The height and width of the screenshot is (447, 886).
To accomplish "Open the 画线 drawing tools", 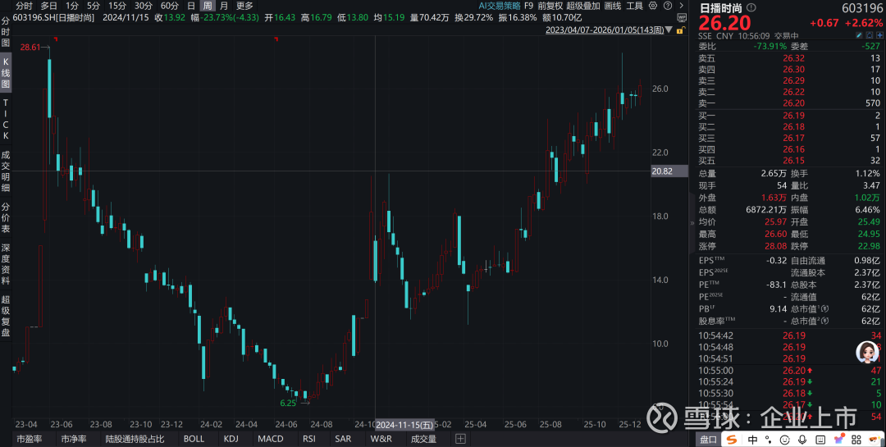I will point(613,6).
